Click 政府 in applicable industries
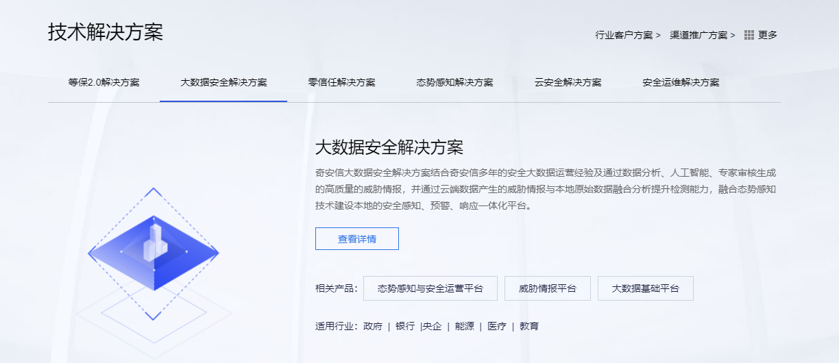This screenshot has height=363, width=839. click(x=373, y=326)
